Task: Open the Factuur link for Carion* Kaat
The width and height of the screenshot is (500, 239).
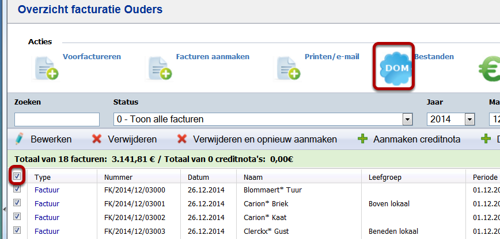Action: click(x=47, y=217)
